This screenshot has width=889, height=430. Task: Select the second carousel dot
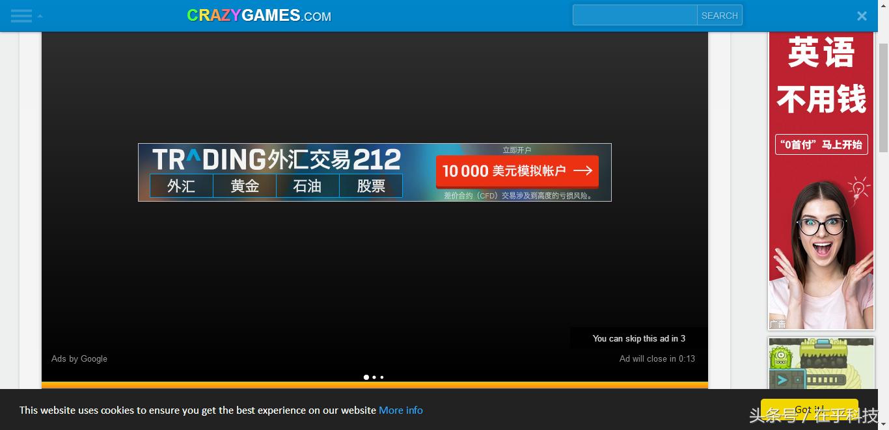coord(374,377)
